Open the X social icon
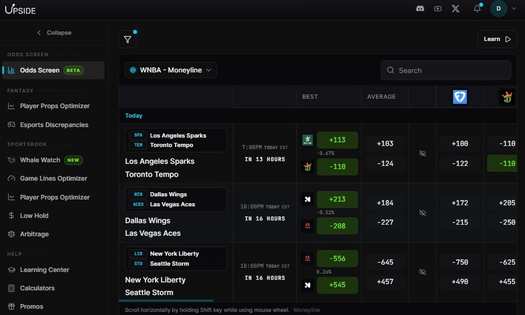 coord(455,9)
